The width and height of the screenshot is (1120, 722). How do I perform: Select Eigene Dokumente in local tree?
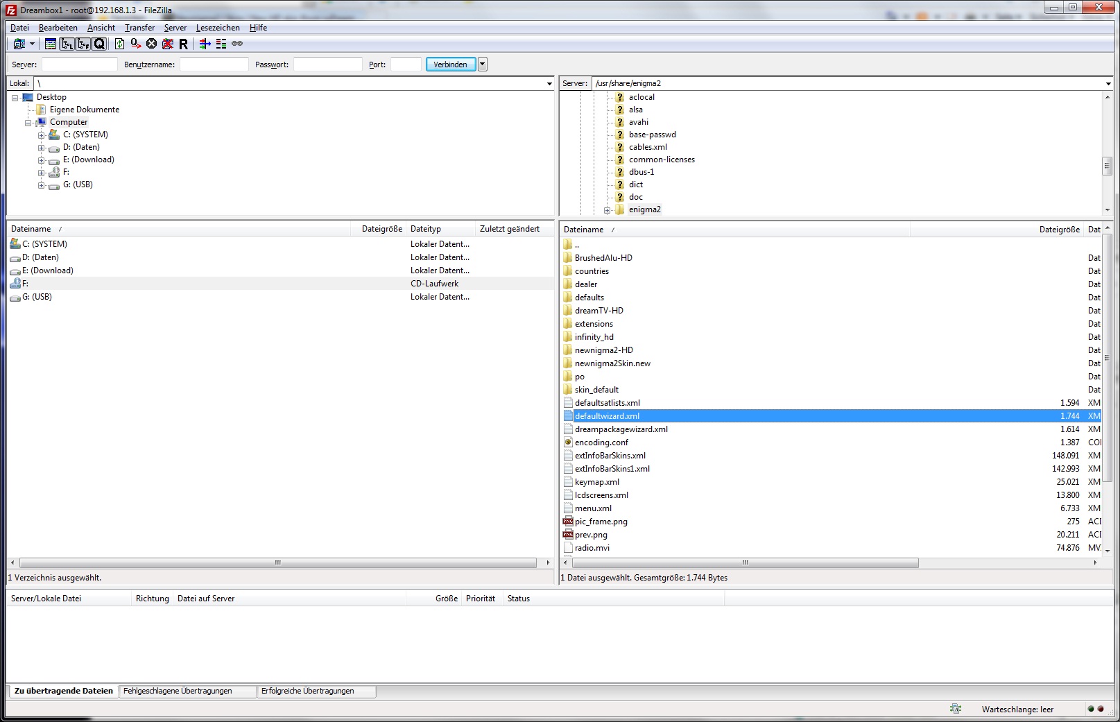click(85, 110)
